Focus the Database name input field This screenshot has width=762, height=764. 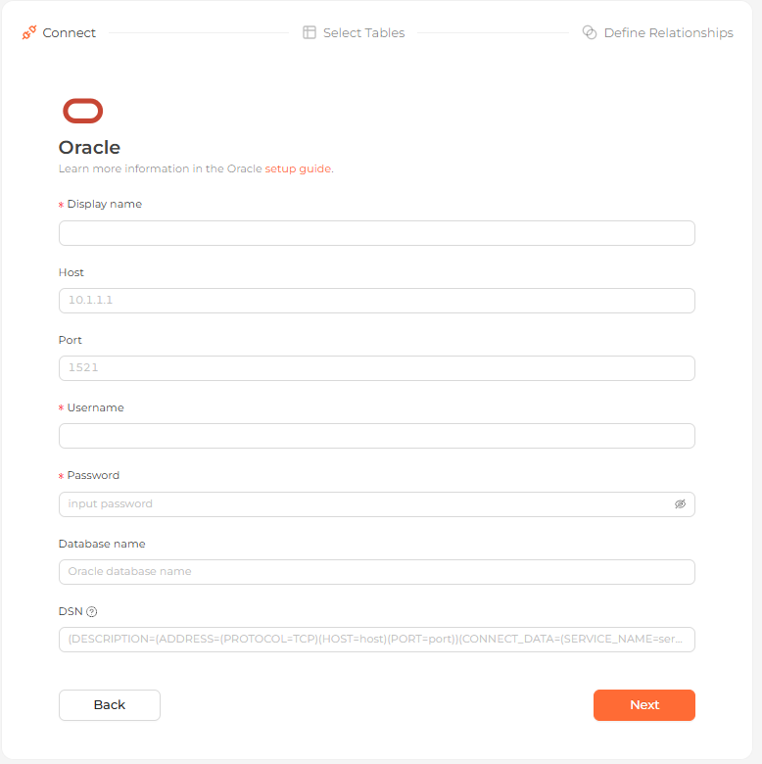[377, 572]
